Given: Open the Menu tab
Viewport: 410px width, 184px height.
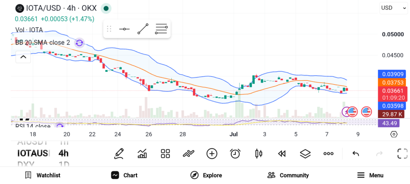Looking at the screenshot, I should [370, 175].
